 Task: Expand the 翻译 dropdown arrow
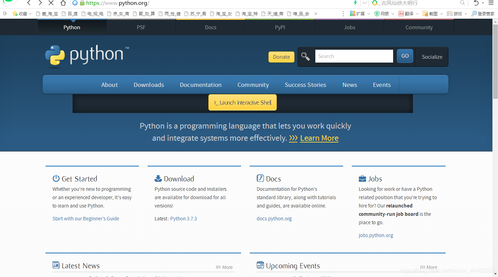click(417, 14)
